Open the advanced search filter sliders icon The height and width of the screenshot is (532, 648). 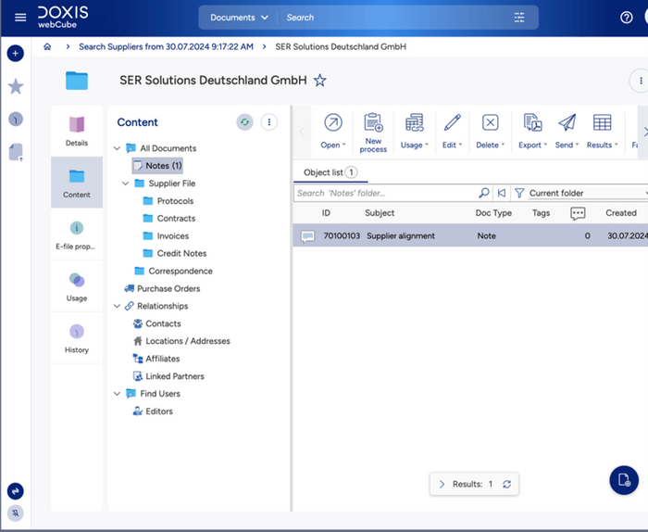(x=519, y=18)
